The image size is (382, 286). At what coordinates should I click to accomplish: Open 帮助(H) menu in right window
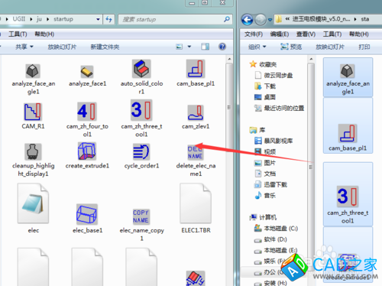(x=358, y=34)
